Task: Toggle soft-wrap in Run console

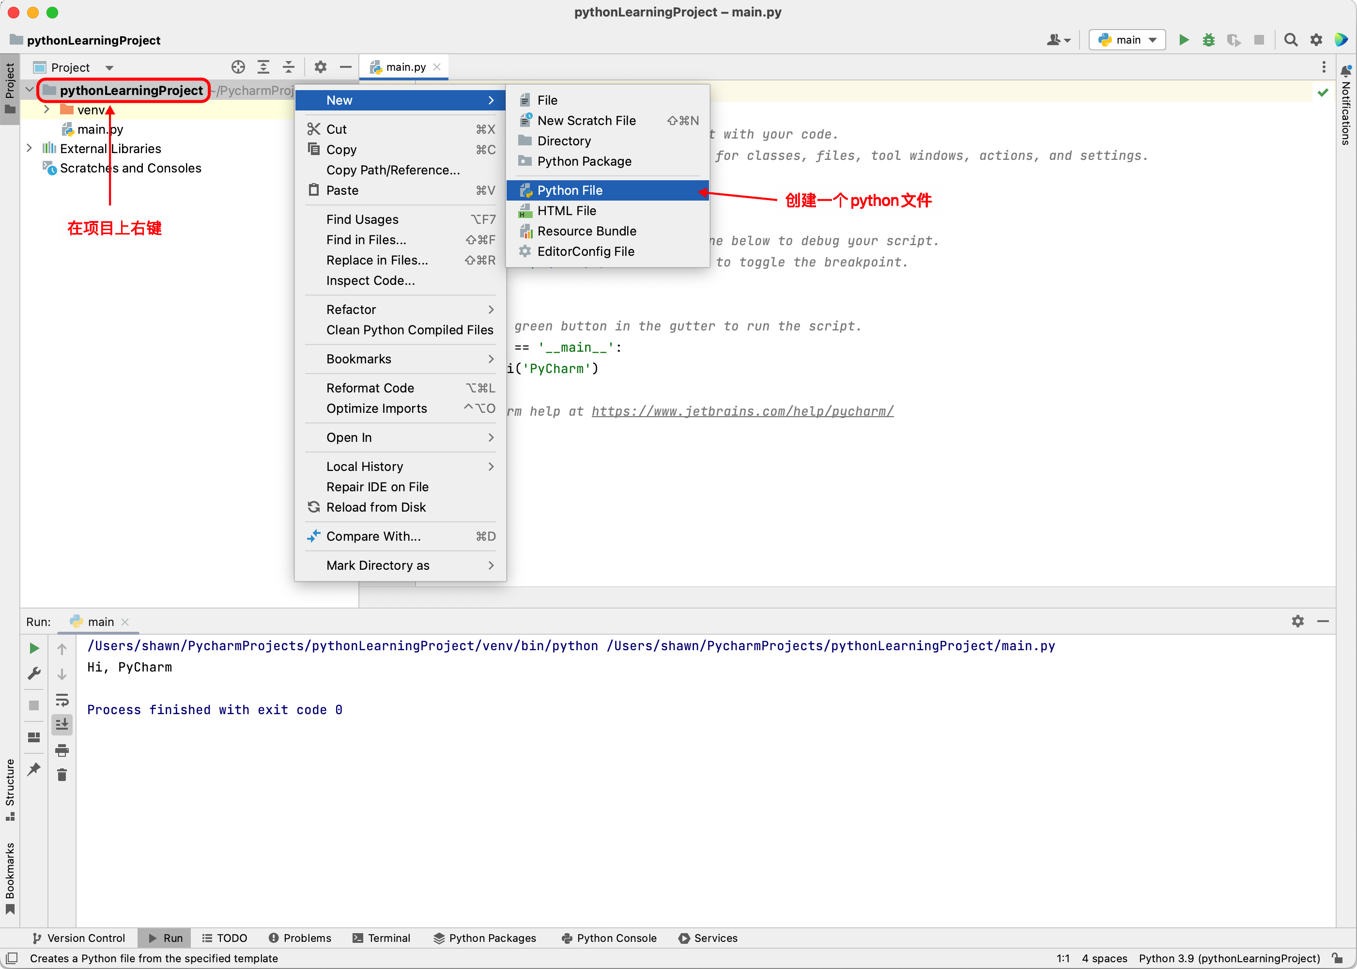Action: [x=62, y=699]
